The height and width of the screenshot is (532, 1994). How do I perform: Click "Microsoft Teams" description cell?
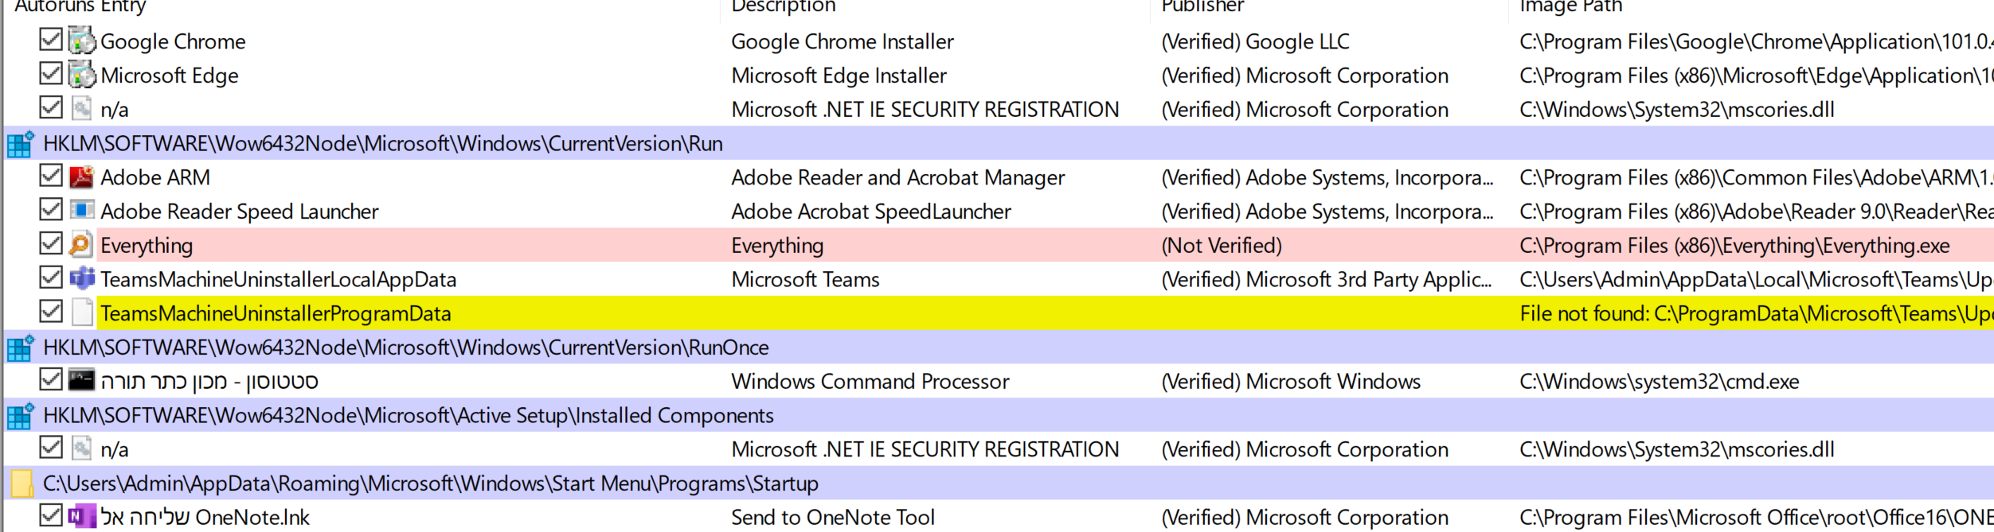tap(806, 280)
